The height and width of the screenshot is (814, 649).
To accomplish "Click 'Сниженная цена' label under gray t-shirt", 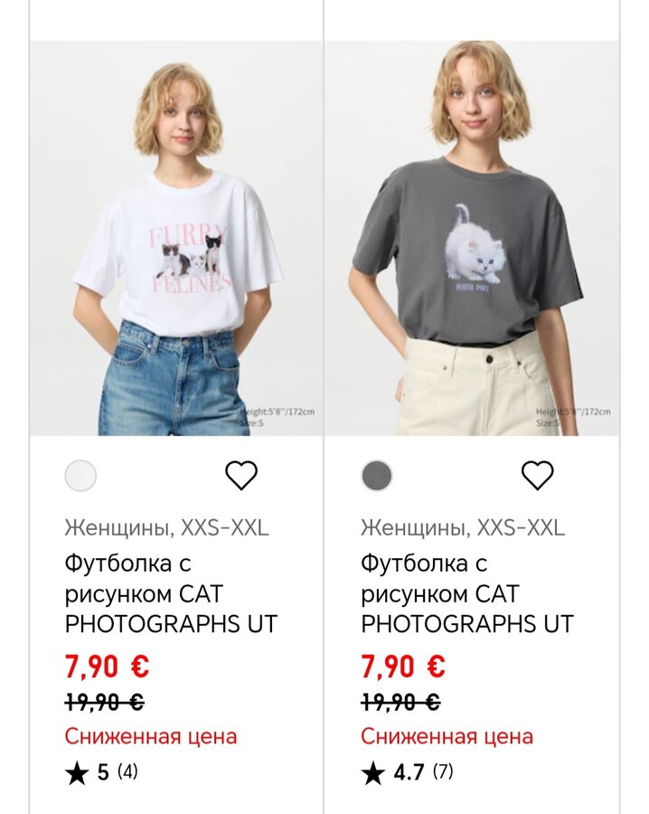I will [447, 736].
